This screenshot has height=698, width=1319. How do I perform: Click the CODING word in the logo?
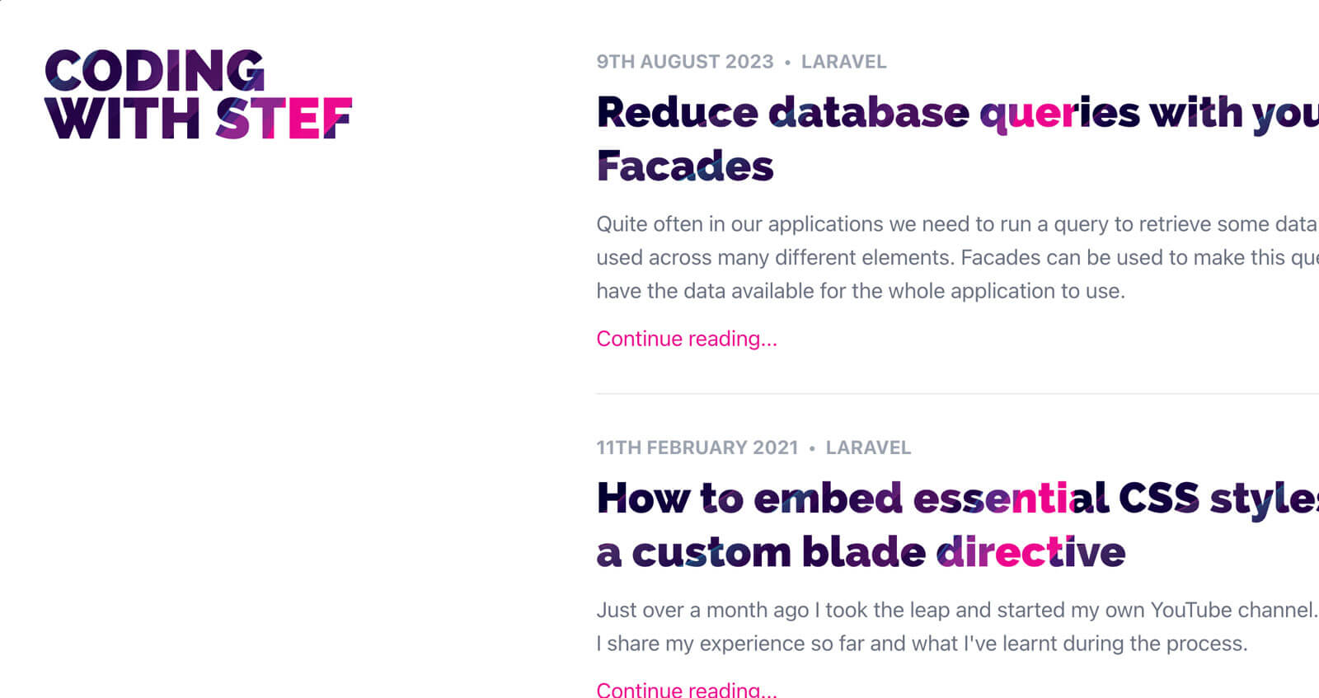[x=155, y=70]
